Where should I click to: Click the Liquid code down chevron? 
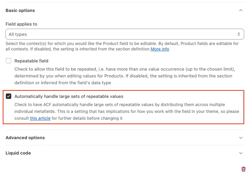(x=241, y=153)
